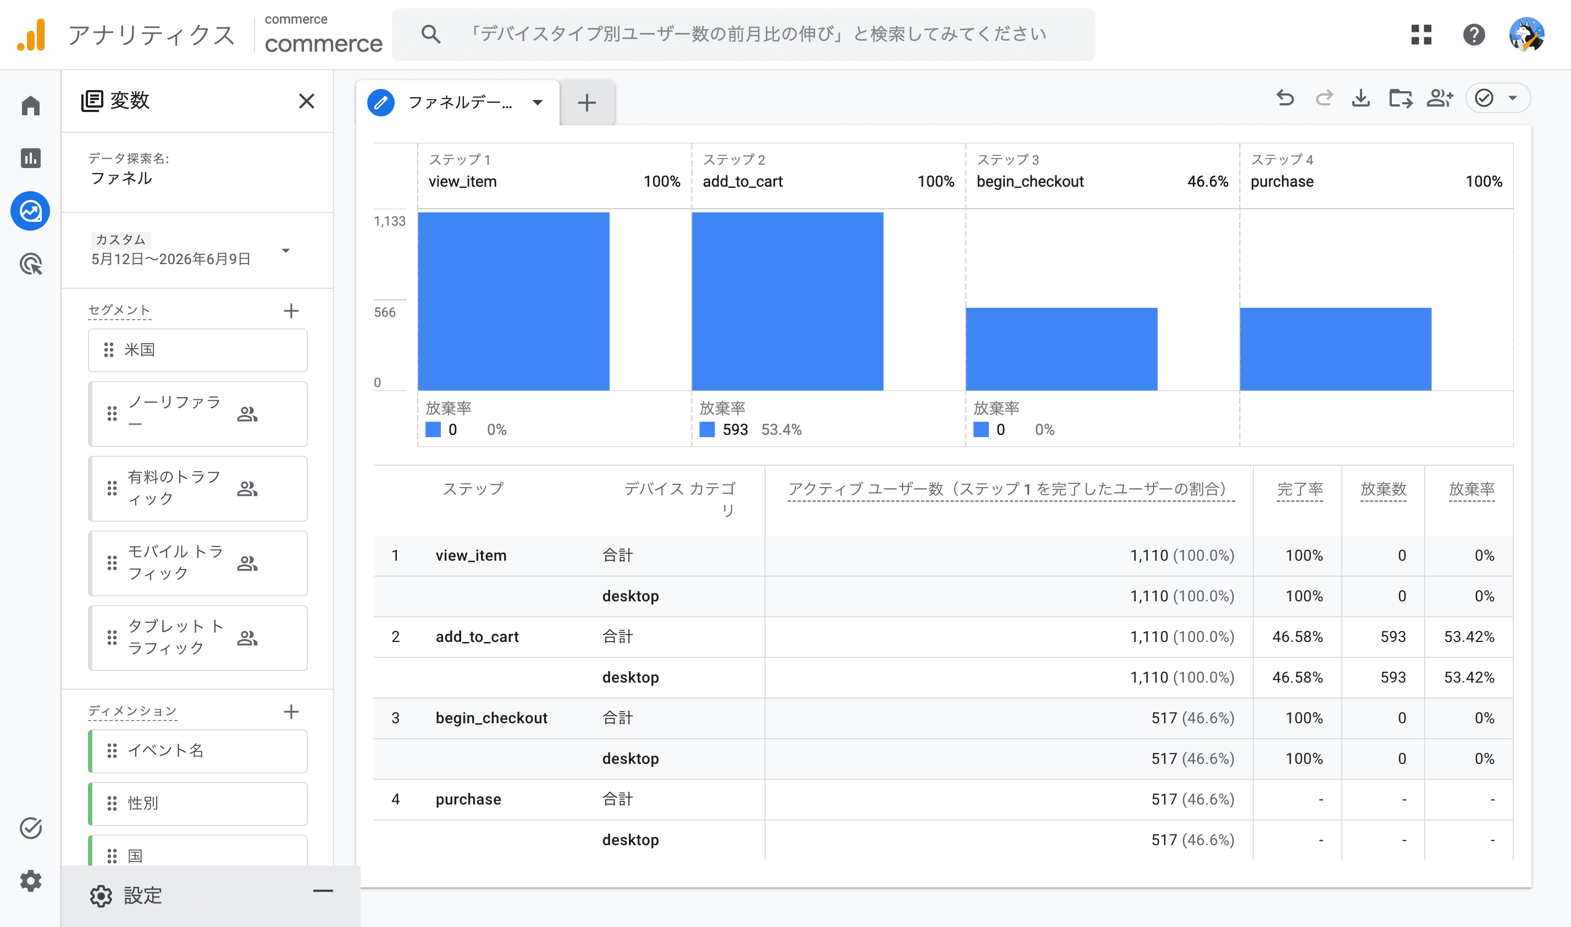Click the data quality check icon
Image resolution: width=1571 pixels, height=927 pixels.
click(1484, 98)
